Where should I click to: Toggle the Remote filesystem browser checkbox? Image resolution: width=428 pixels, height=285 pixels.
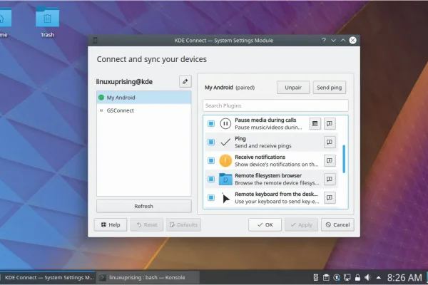coord(211,179)
